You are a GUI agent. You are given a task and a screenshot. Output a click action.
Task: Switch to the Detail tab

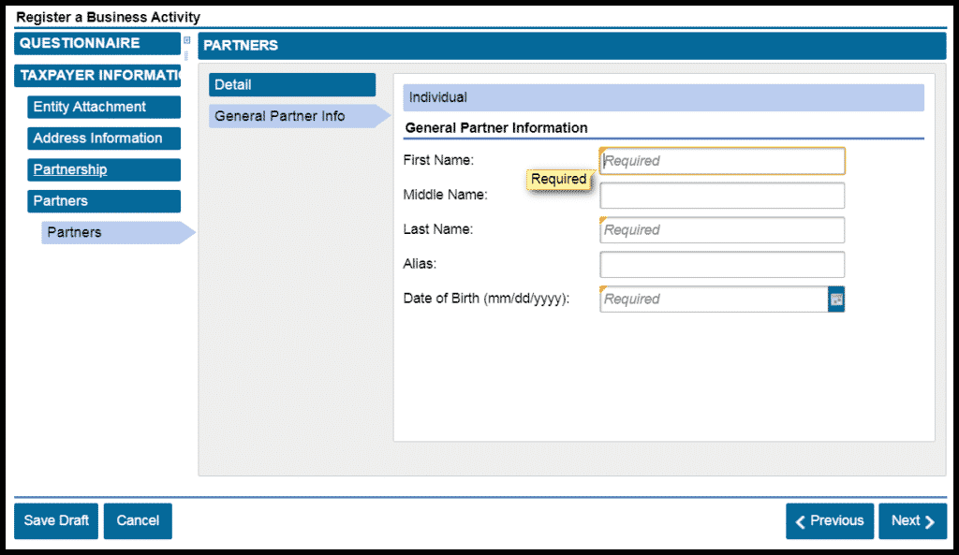[x=291, y=85]
